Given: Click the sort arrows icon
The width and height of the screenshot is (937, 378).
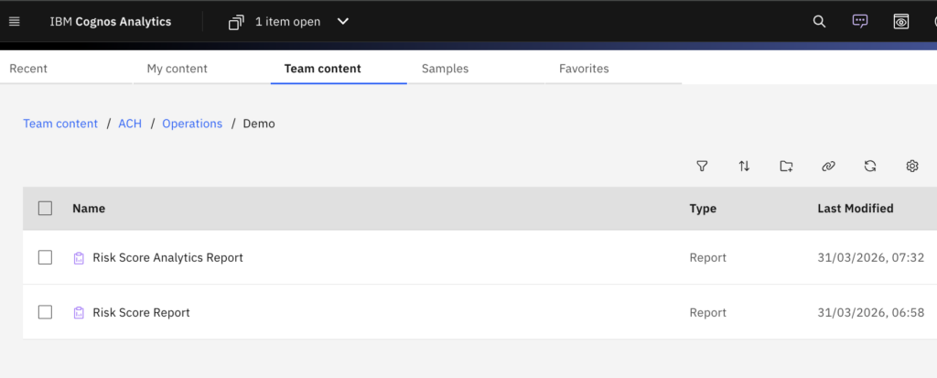Looking at the screenshot, I should click(x=744, y=166).
